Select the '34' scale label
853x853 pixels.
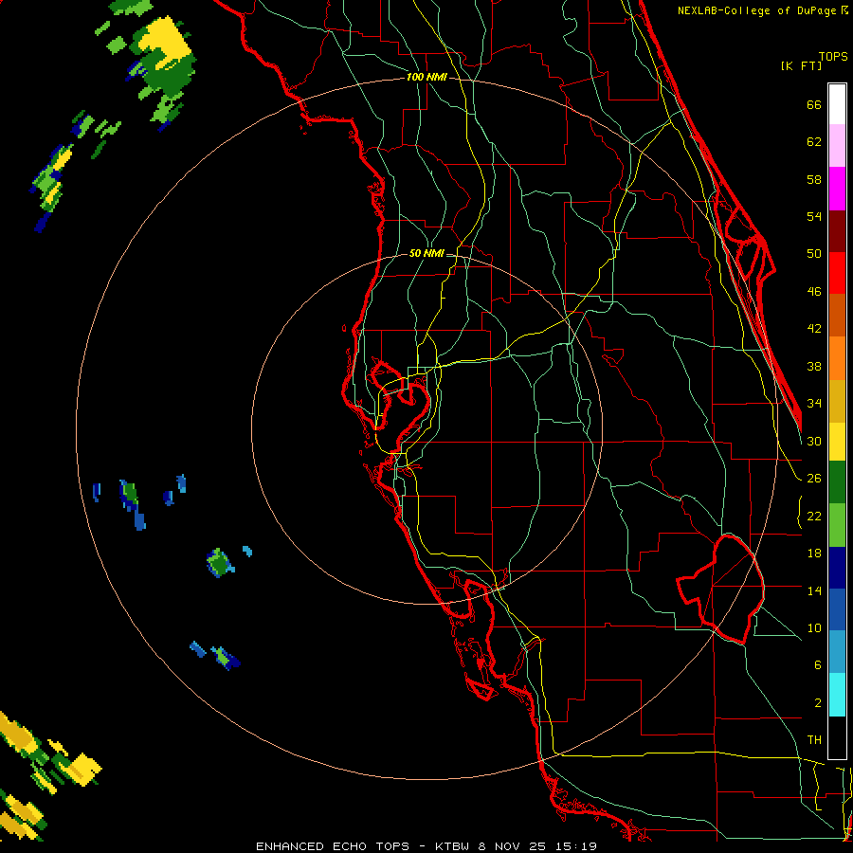(814, 404)
